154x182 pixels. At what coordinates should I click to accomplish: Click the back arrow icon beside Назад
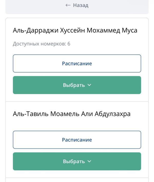[68, 5]
